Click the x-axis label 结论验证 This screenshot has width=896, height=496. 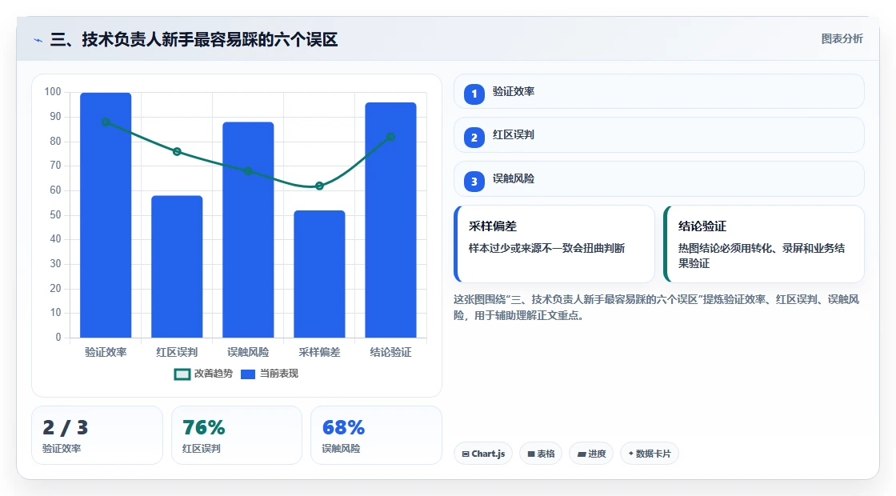point(391,353)
